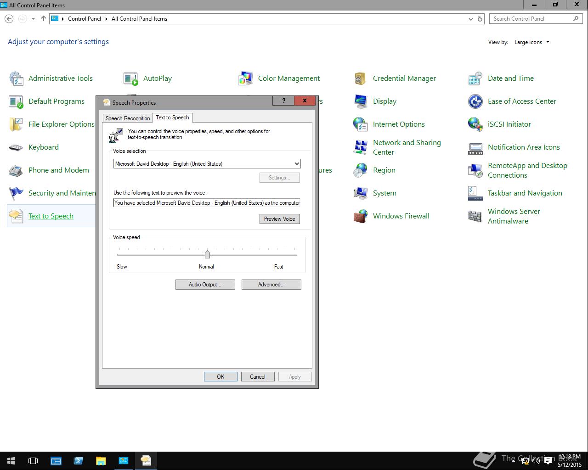Viewport: 588px width, 470px height.
Task: Open the Administrative Tools icon
Action: pyautogui.click(x=16, y=78)
